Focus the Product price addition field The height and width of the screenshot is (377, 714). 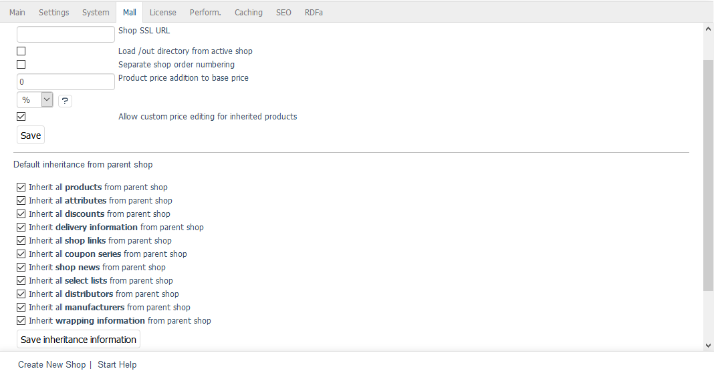click(66, 82)
